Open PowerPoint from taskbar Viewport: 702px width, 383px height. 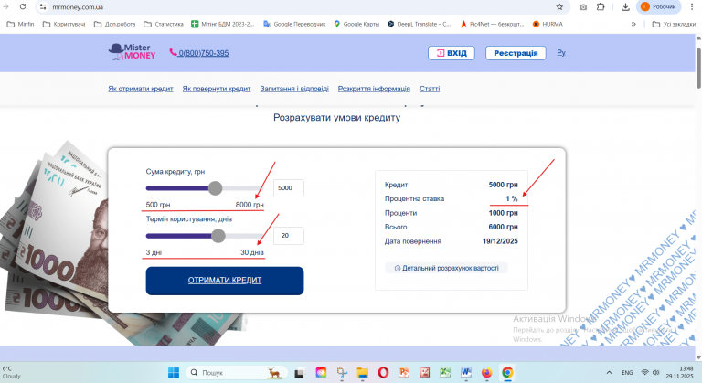[x=404, y=373]
